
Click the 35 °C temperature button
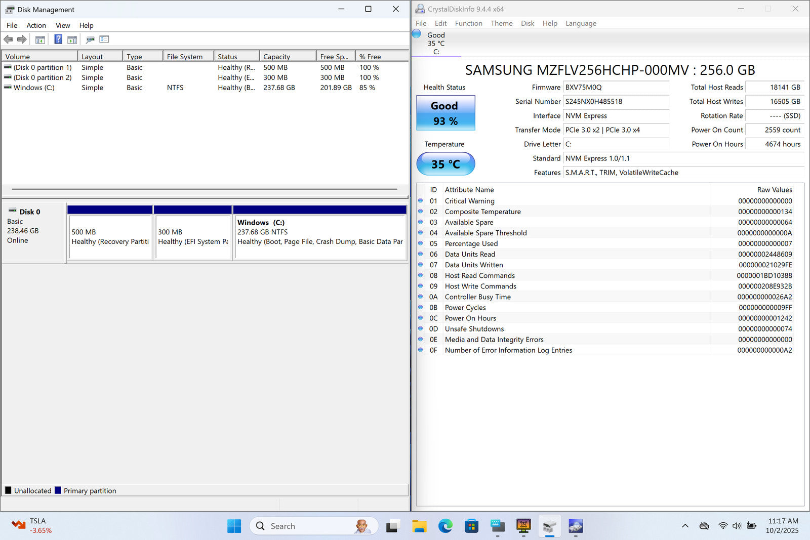click(x=445, y=164)
